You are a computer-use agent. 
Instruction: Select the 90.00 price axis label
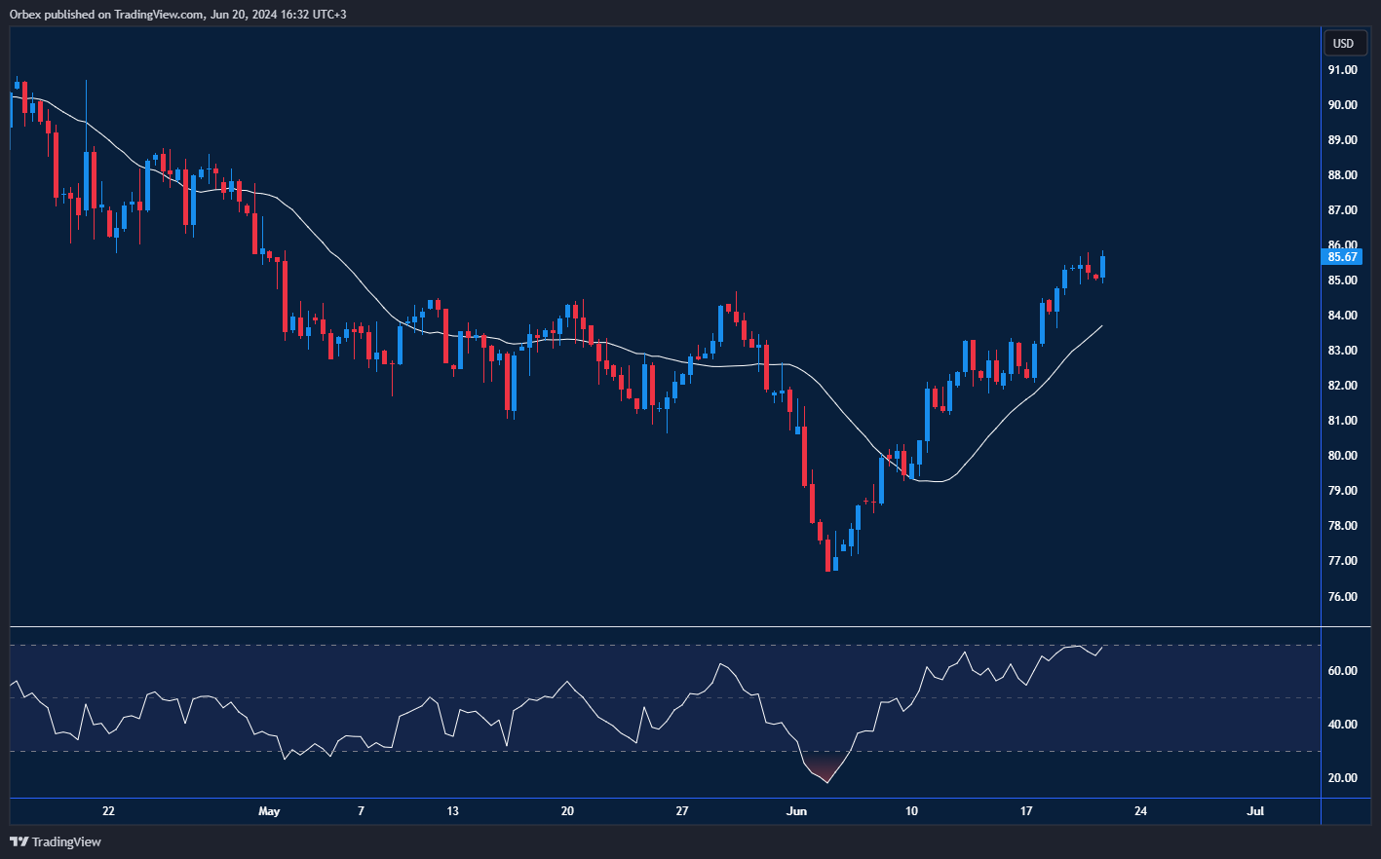(x=1342, y=105)
